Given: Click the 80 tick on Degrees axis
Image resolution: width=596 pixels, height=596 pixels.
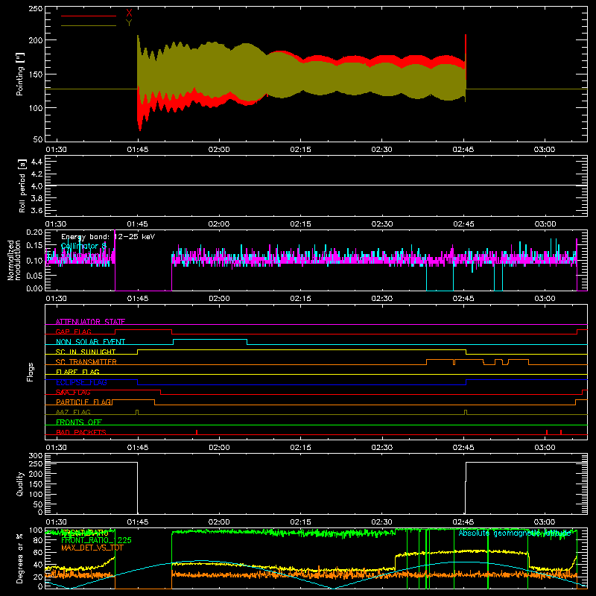Looking at the screenshot, I should click(x=39, y=540).
